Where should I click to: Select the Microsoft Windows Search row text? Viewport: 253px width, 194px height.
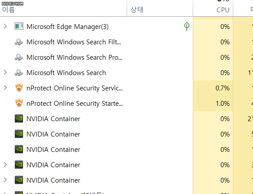click(66, 73)
